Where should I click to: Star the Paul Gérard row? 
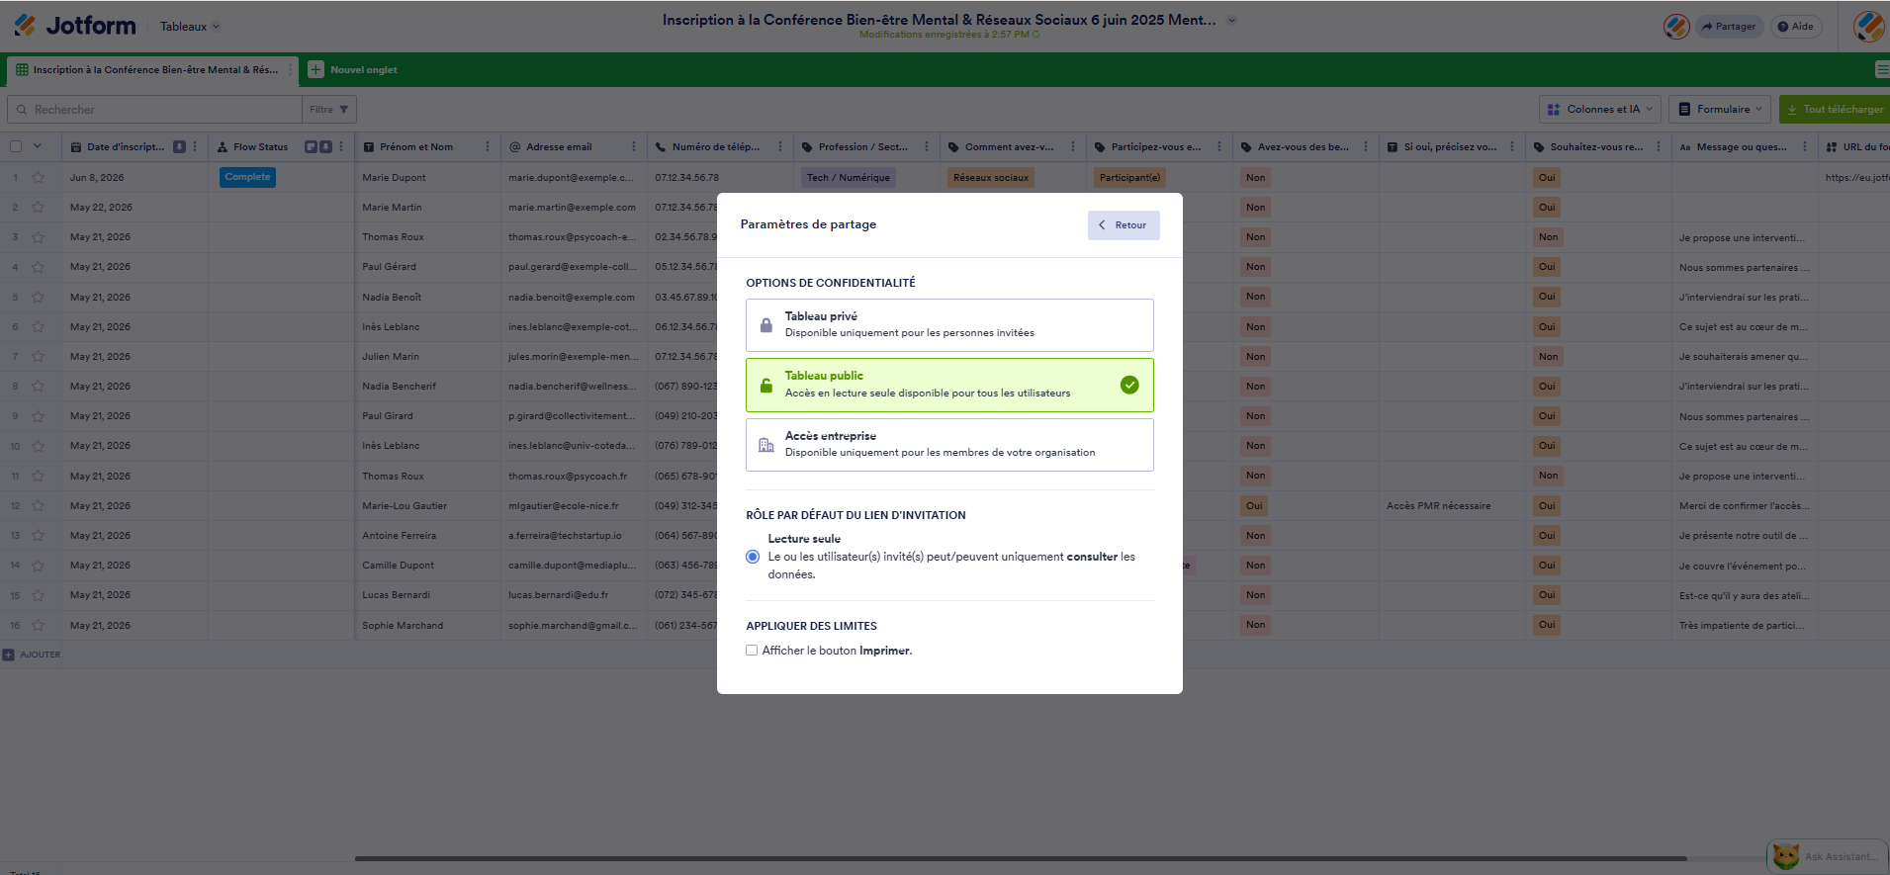coord(38,267)
